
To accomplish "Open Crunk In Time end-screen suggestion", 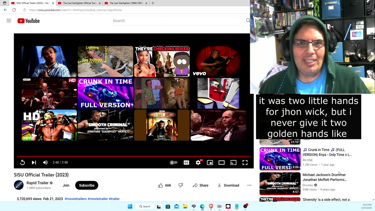I will click(x=105, y=93).
